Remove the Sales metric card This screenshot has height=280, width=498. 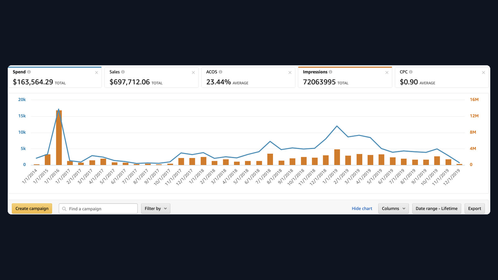point(193,72)
